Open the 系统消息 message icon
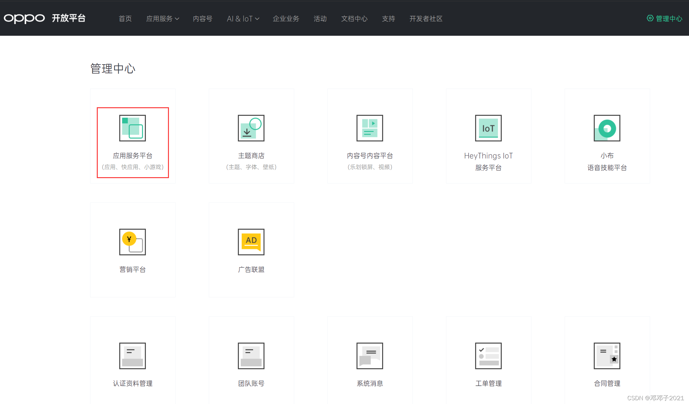689x404 pixels. tap(370, 356)
